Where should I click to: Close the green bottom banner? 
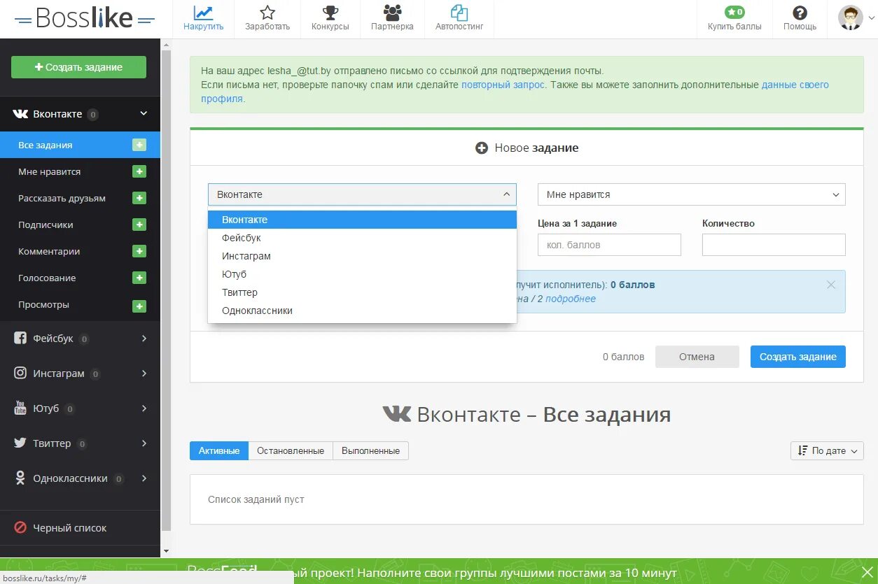coord(867,571)
